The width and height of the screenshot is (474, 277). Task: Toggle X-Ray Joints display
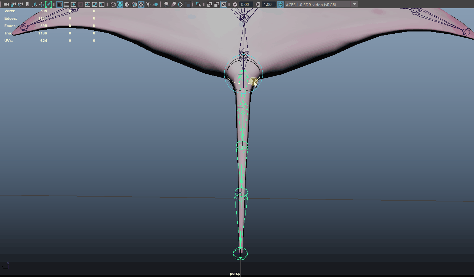pos(224,4)
